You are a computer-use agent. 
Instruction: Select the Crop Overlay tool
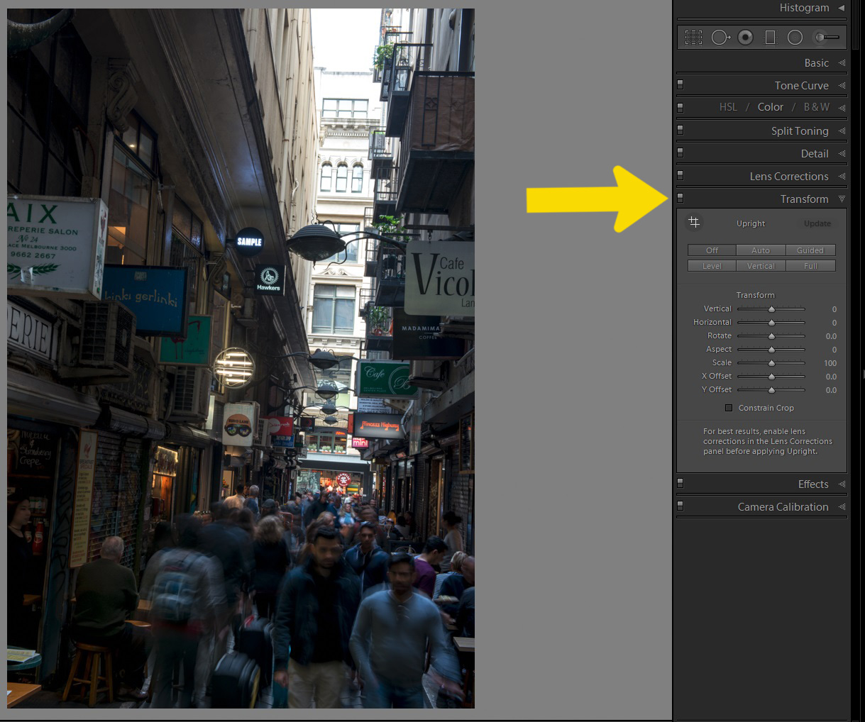pos(693,38)
